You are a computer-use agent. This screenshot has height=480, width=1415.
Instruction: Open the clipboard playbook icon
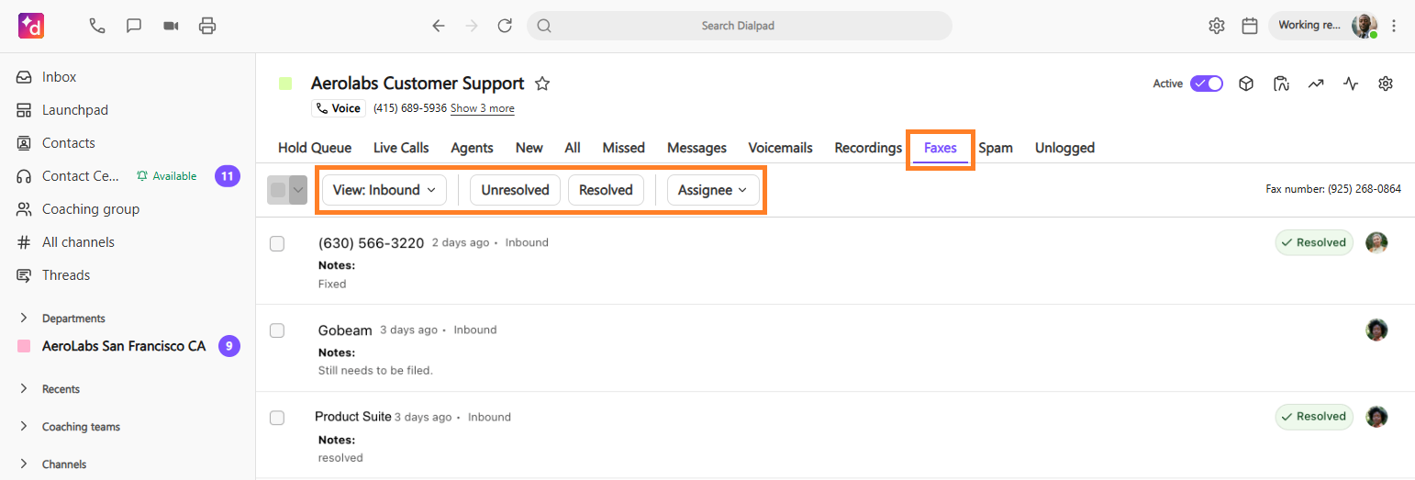1281,84
